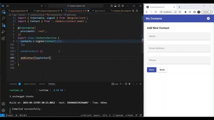214x120 pixels.
Task: Go back in VS Code editor navigation
Action: [42, 6]
